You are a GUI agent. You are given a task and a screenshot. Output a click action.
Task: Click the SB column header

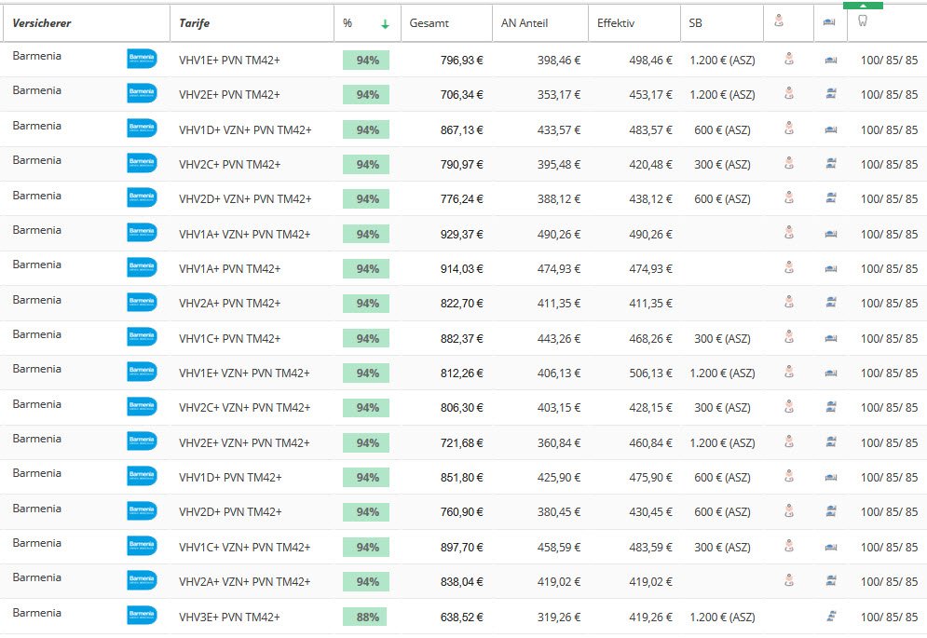[696, 22]
